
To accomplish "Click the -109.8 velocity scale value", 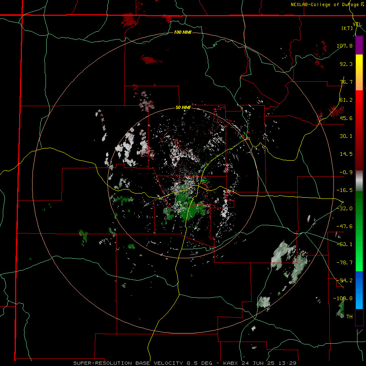I will (343, 298).
